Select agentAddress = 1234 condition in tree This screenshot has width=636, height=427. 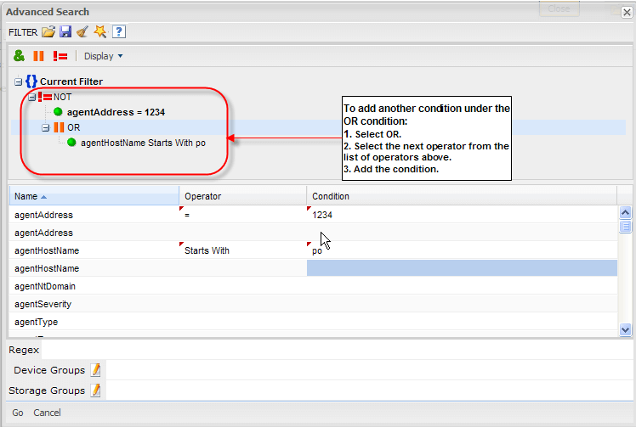pos(116,111)
